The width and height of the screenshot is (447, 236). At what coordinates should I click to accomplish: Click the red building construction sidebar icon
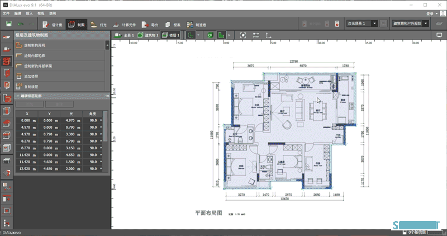pyautogui.click(x=7, y=61)
